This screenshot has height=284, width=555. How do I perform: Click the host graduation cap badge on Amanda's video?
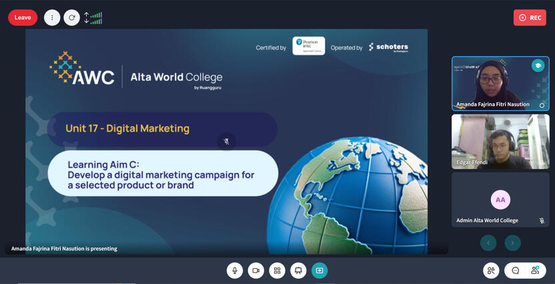tap(538, 66)
